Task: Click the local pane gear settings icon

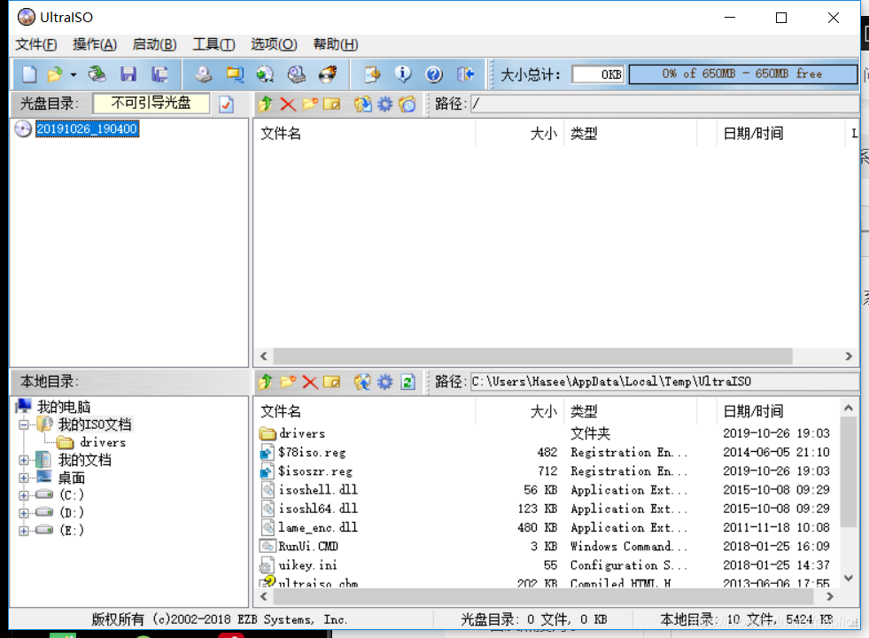Action: [x=384, y=382]
